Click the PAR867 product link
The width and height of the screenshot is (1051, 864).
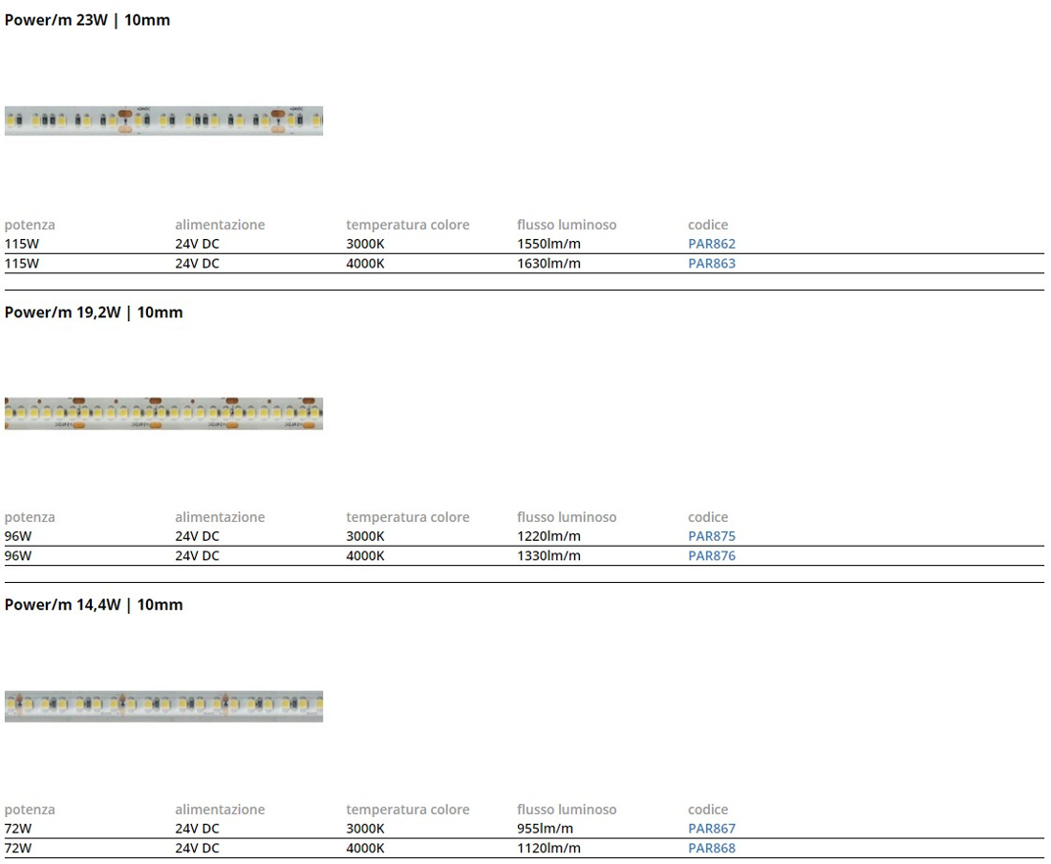(x=712, y=829)
